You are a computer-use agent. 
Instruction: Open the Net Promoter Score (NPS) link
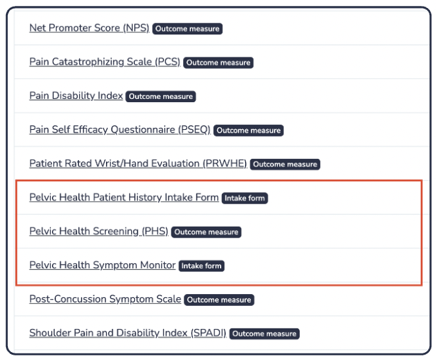[89, 28]
